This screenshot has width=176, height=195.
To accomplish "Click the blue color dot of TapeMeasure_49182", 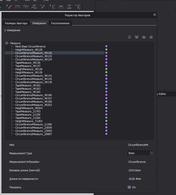I will point(106,85).
